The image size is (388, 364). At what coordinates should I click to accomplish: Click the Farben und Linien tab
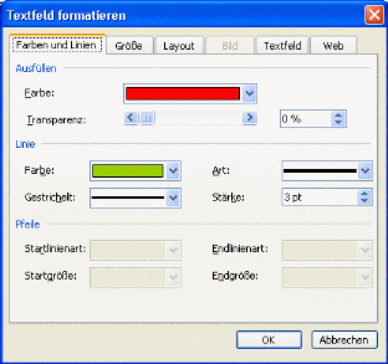pyautogui.click(x=56, y=45)
